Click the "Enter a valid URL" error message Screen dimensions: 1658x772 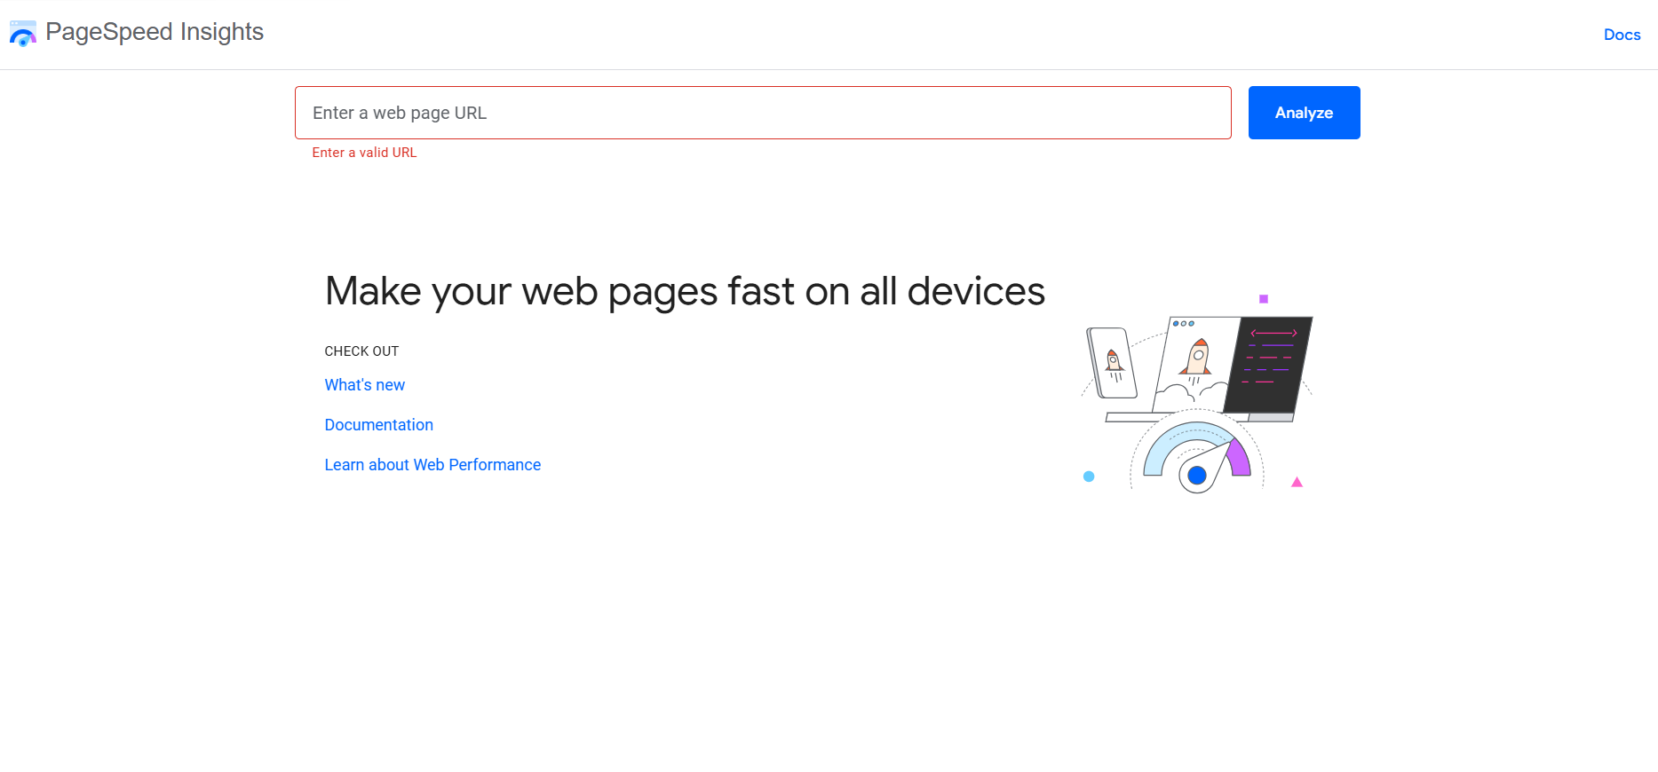coord(364,153)
